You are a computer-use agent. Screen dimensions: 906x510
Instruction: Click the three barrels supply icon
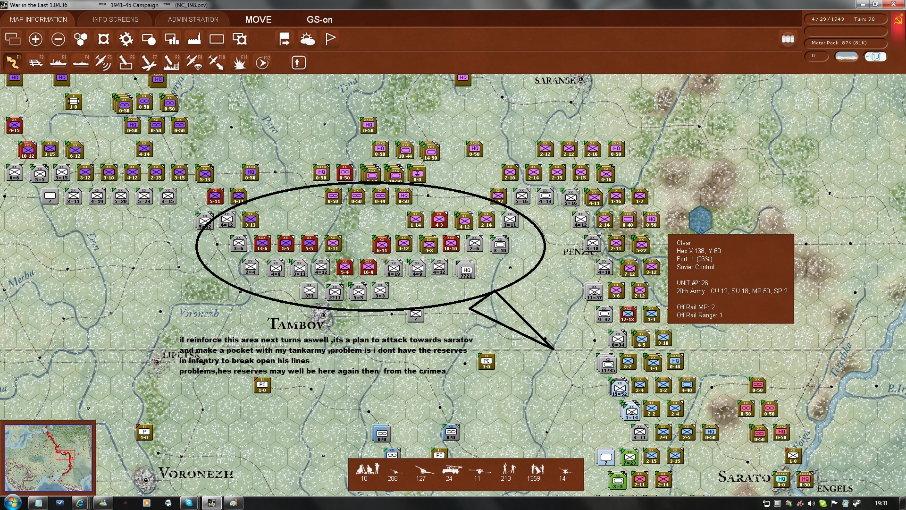click(788, 39)
